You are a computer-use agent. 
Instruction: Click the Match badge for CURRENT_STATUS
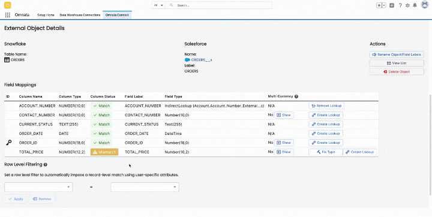[101, 124]
